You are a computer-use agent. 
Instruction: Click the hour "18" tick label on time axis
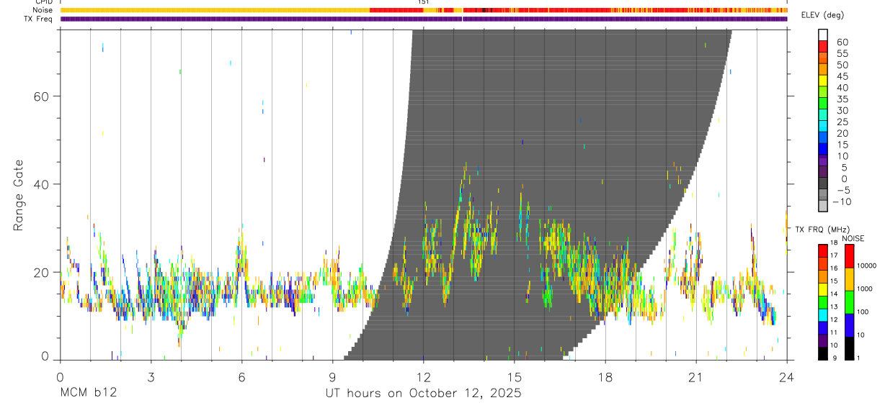605,377
